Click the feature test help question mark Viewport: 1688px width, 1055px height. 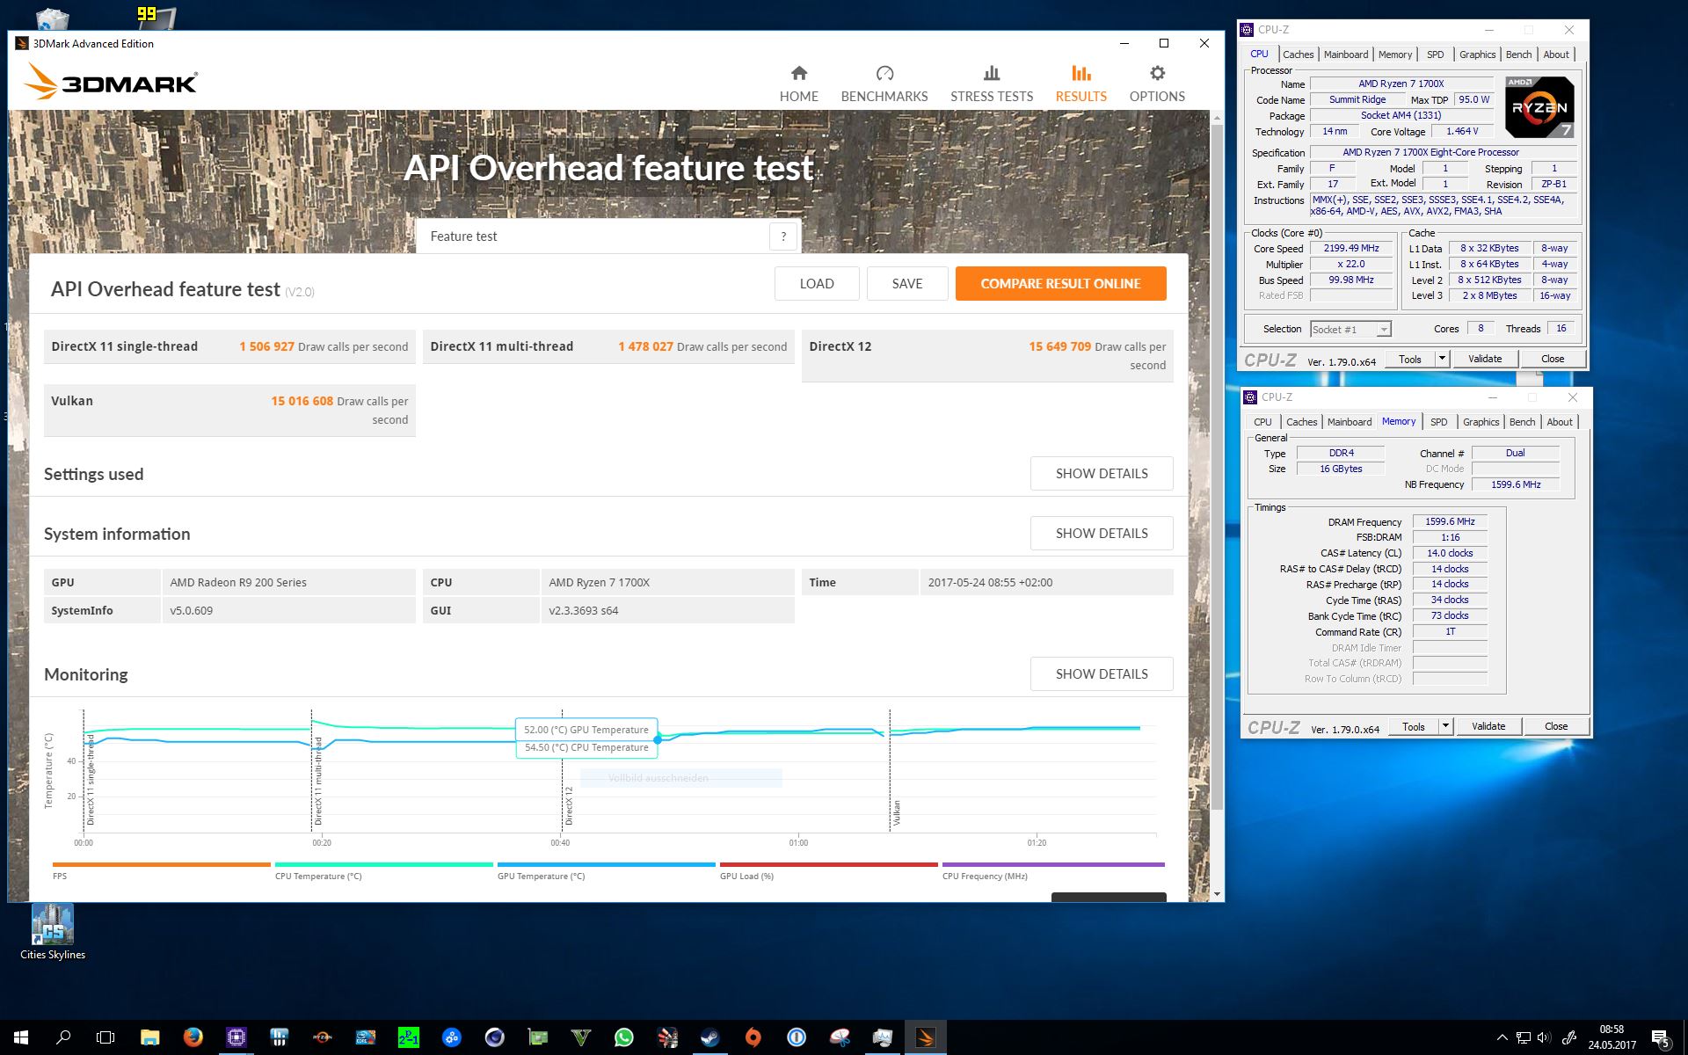pyautogui.click(x=783, y=236)
